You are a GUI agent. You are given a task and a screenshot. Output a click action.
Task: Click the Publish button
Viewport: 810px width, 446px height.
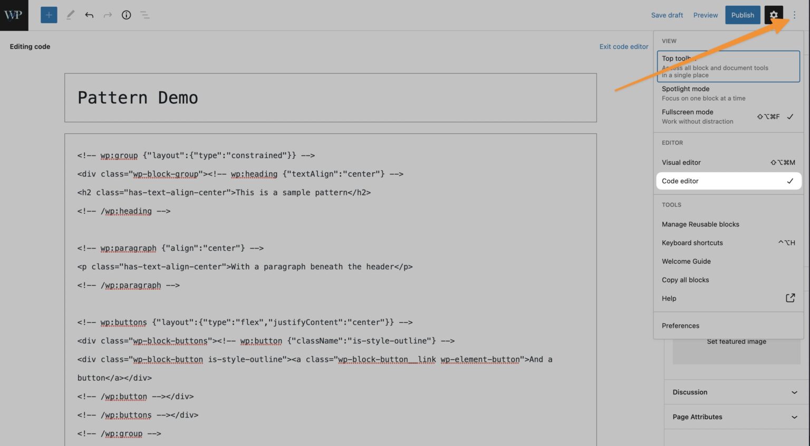(742, 15)
